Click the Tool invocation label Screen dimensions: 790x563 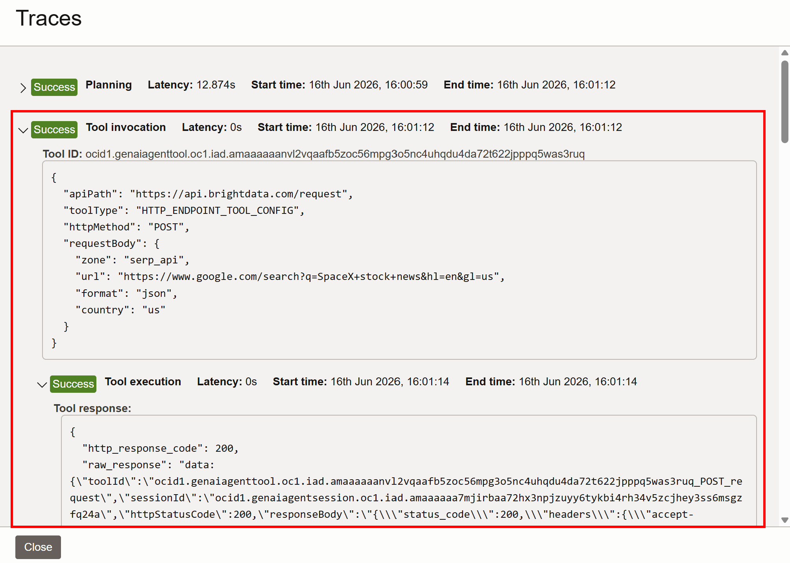tap(126, 127)
